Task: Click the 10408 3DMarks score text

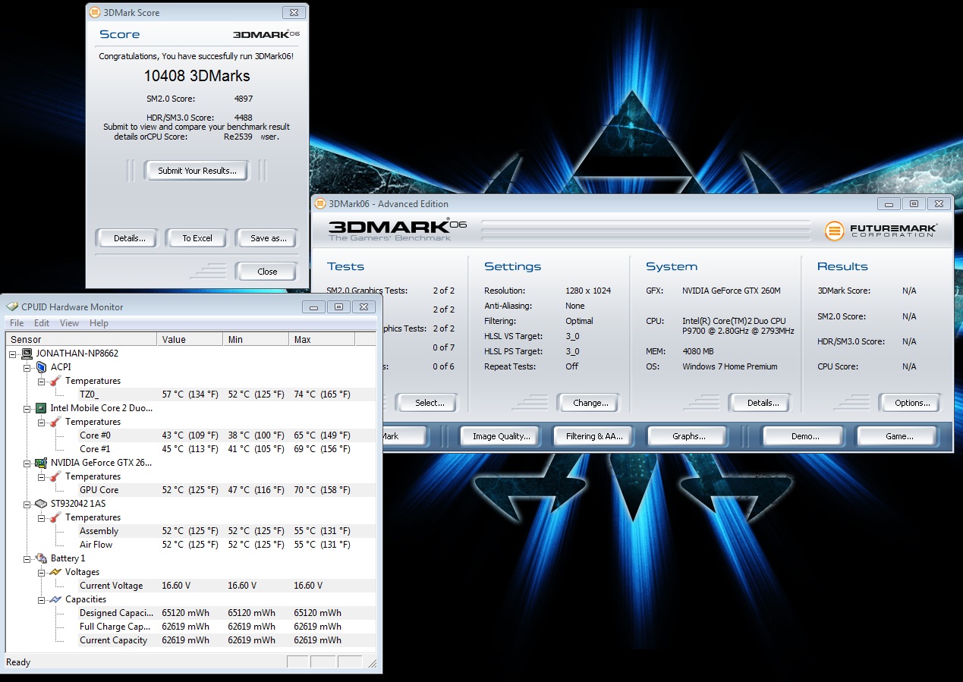Action: 197,76
